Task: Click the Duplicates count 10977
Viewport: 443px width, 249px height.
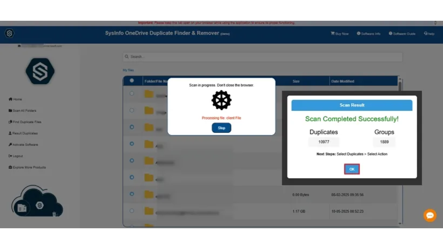Action: pyautogui.click(x=324, y=142)
